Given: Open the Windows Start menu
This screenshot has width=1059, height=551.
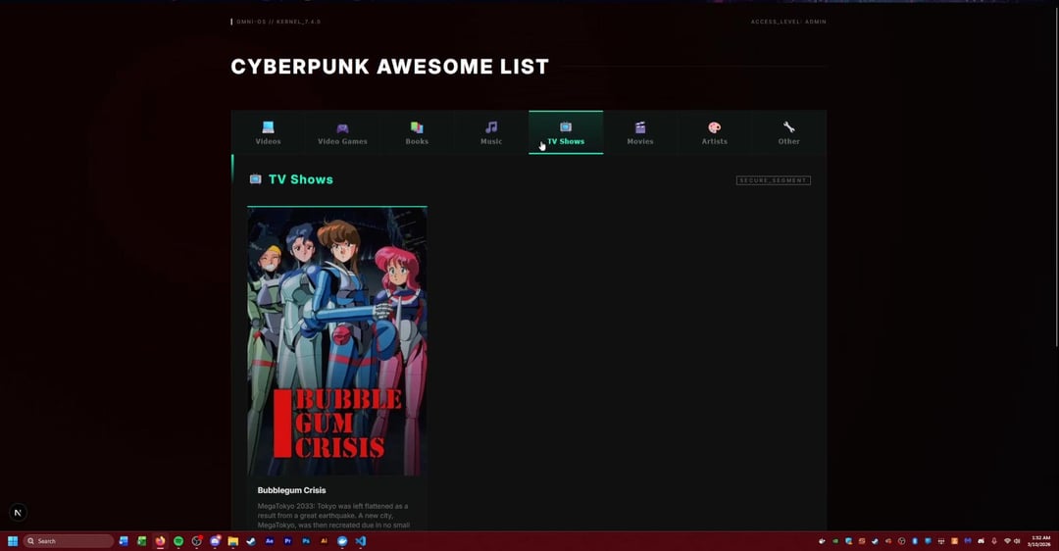Looking at the screenshot, I should [x=13, y=541].
